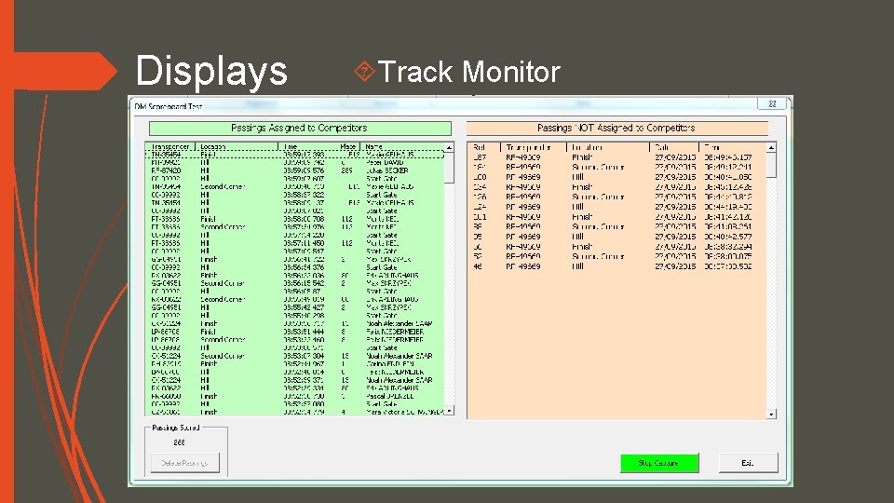Select the dotted-outlined first row in green list
The width and height of the screenshot is (894, 503).
295,154
